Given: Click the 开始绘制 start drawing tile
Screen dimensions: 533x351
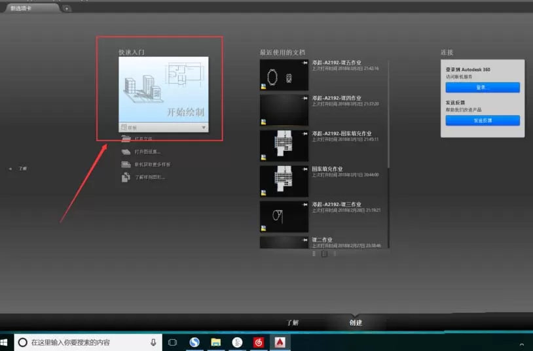Looking at the screenshot, I should pos(164,90).
